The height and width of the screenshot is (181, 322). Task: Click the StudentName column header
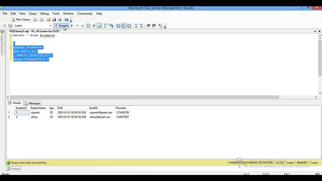point(38,108)
